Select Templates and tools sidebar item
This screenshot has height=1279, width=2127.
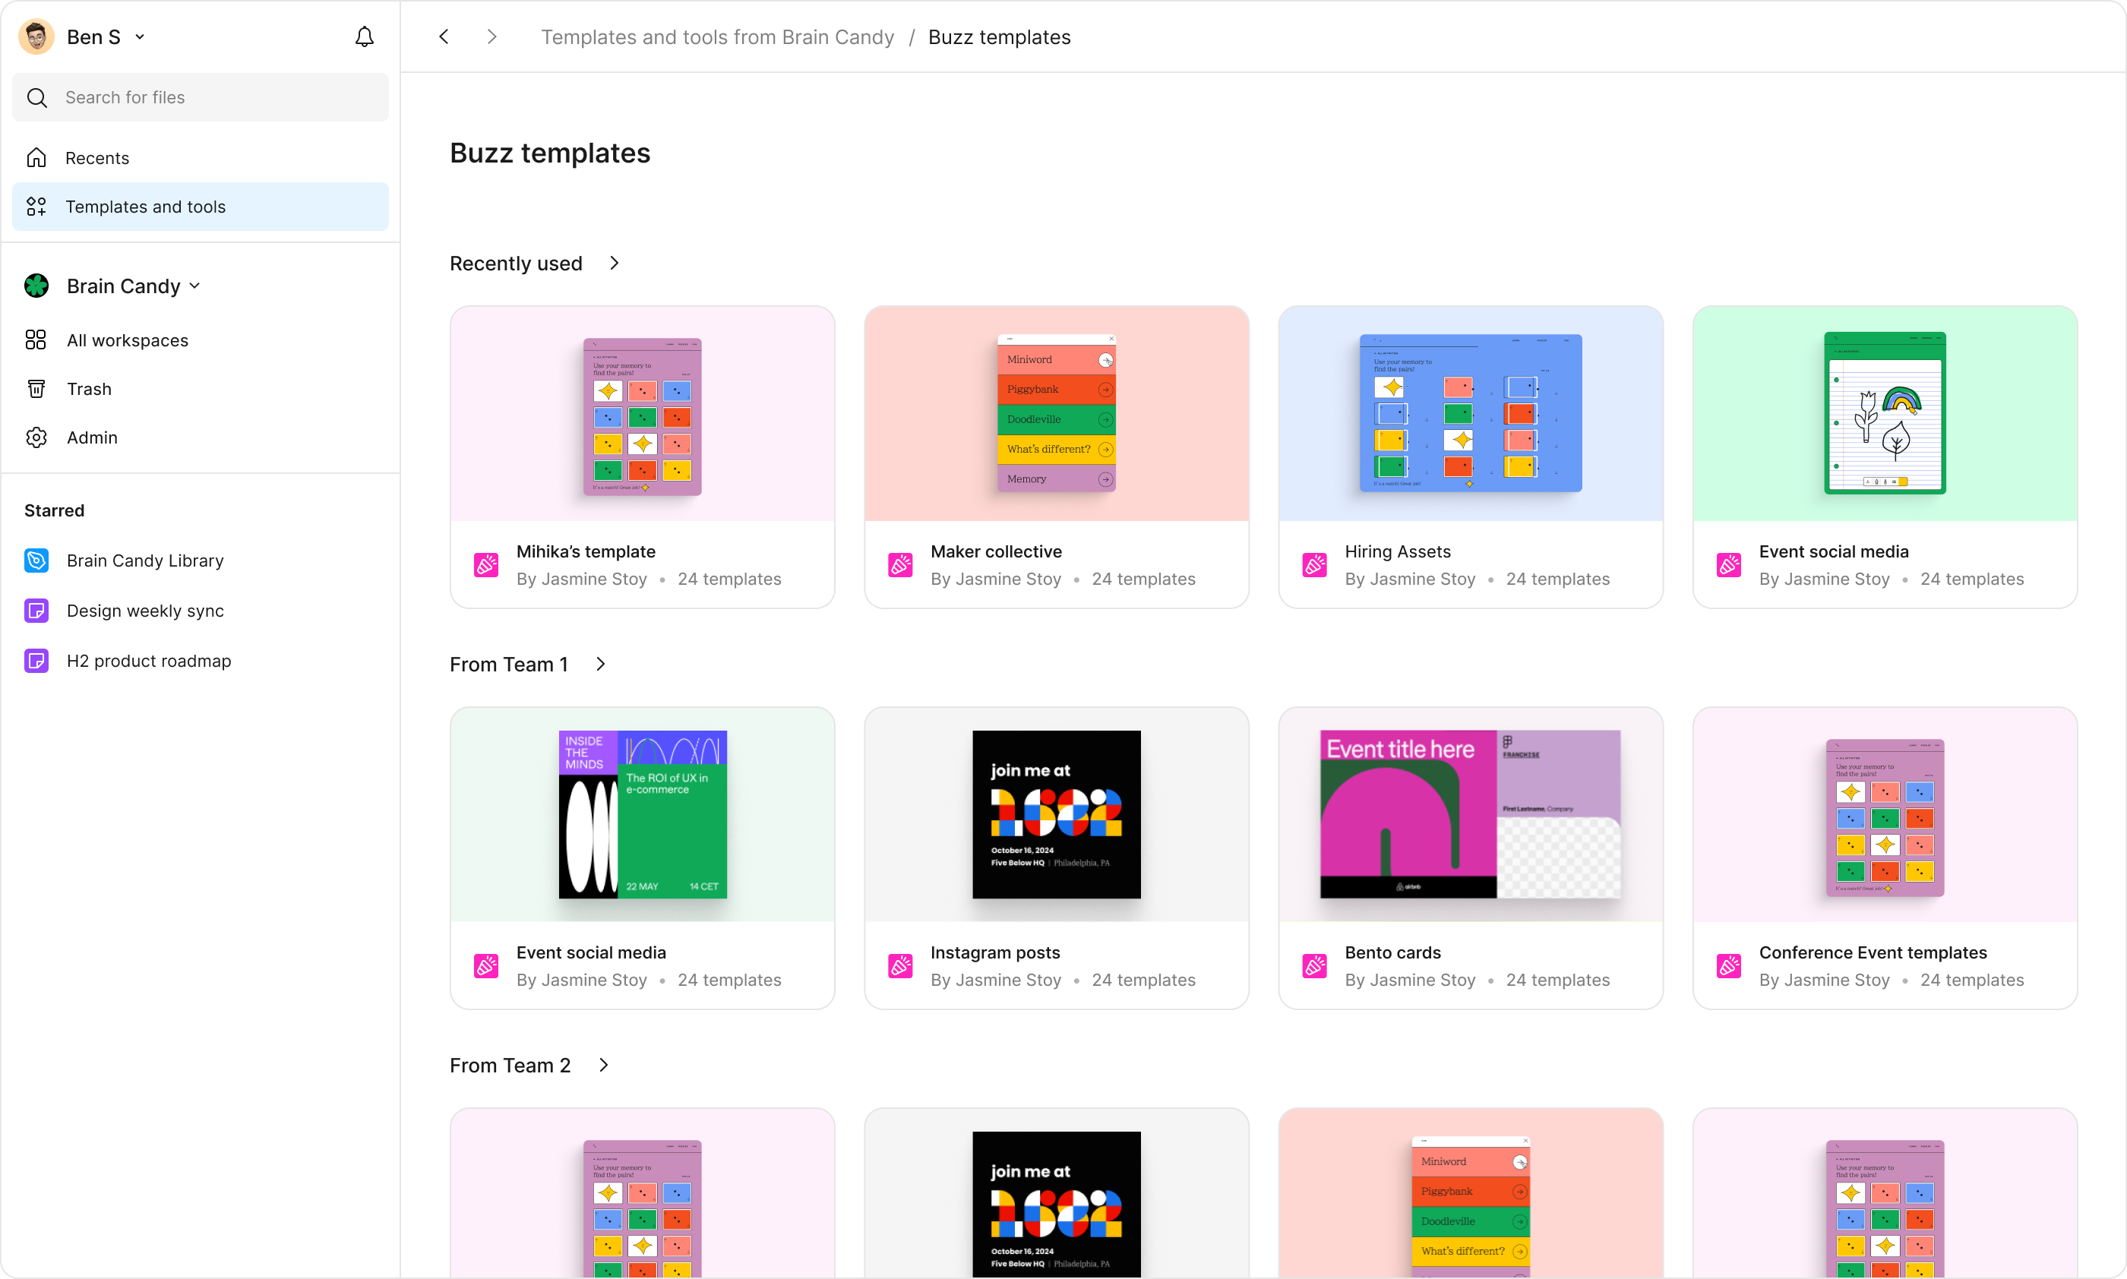145,207
